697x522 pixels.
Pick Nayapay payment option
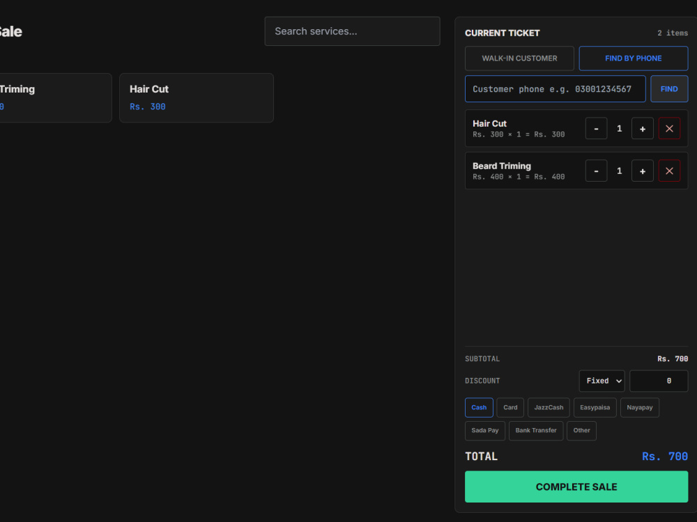click(x=640, y=407)
